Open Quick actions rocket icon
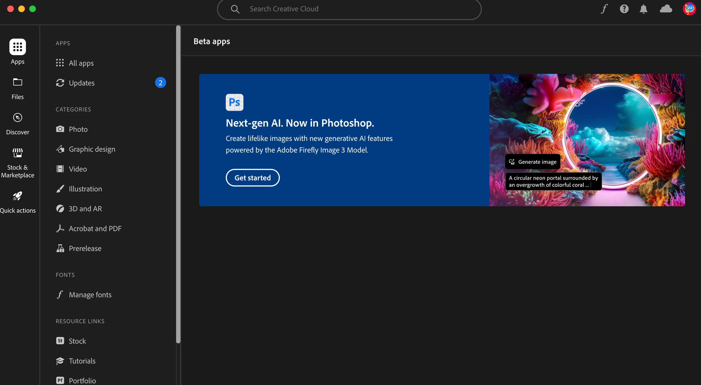 click(18, 202)
